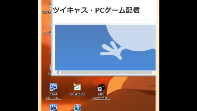Click the partly hidden Gravin desktop shortcut label
Image resolution: width=197 pixels, height=111 pixels.
(x=46, y=12)
